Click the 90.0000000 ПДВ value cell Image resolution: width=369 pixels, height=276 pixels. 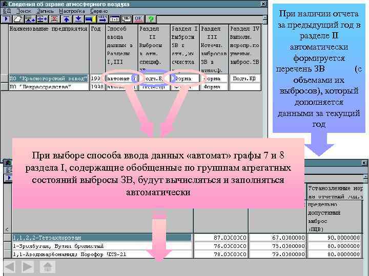click(334, 238)
